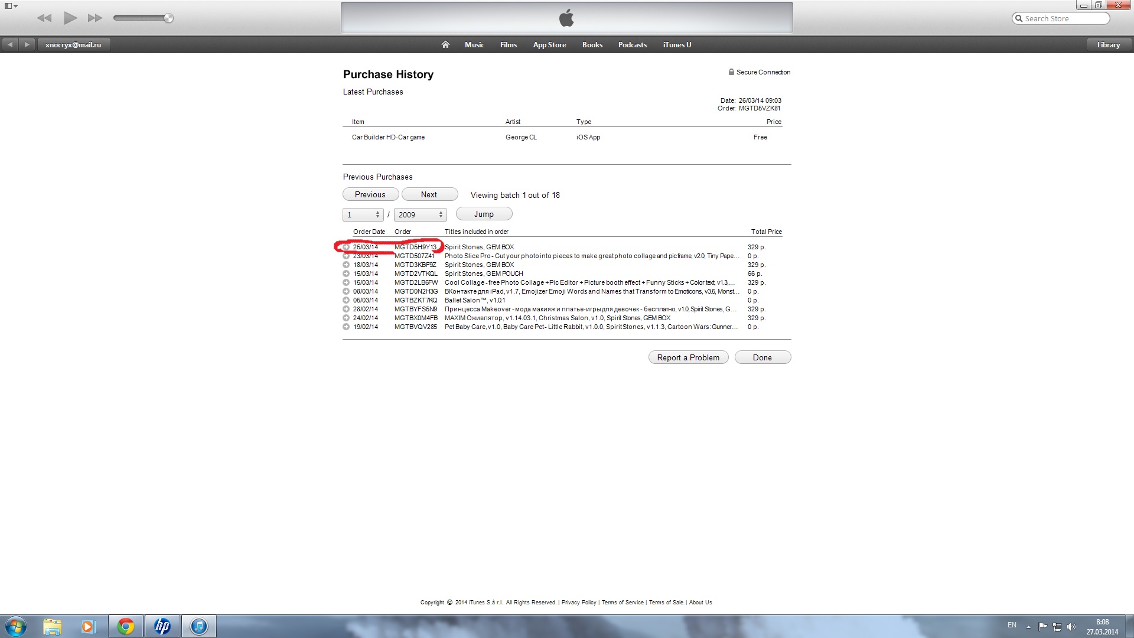The width and height of the screenshot is (1134, 638).
Task: Open the Films store tab
Action: 509,45
